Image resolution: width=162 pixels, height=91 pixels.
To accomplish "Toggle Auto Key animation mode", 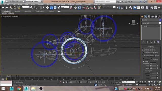I will (118, 82).
